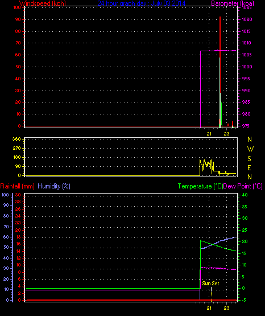Select the "Dew Point (°C)" magenta legend label
Image resolution: width=265 pixels, height=316 pixels.
[x=243, y=186]
